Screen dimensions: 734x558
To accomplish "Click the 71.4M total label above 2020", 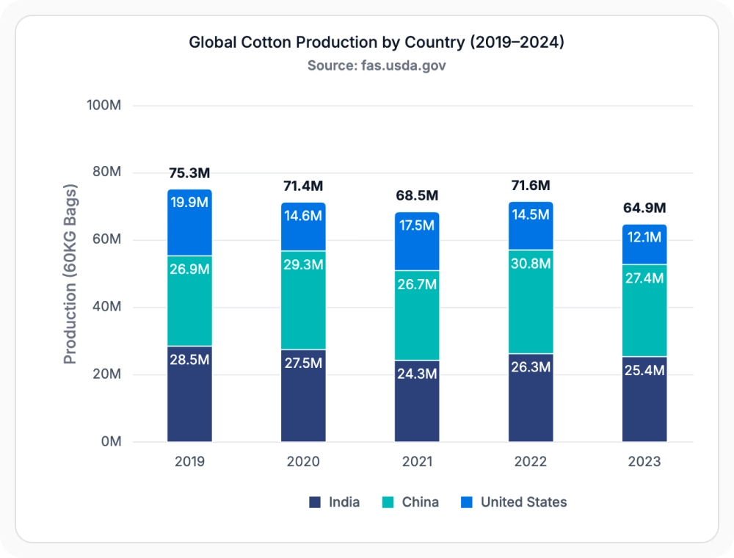I will (303, 186).
